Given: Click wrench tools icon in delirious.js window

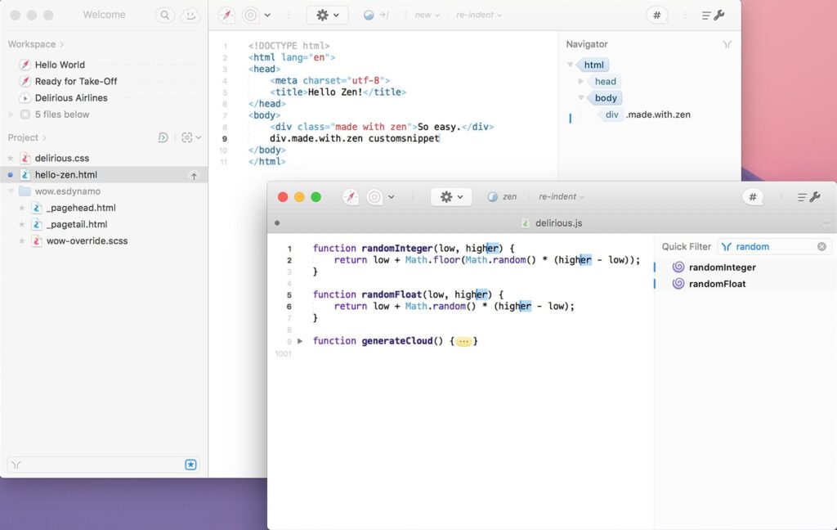Looking at the screenshot, I should point(815,196).
